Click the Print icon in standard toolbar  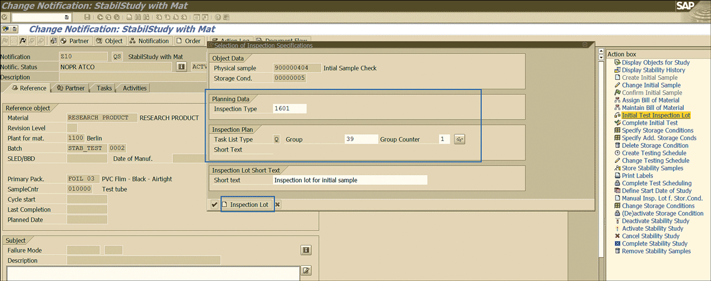tap(129, 17)
